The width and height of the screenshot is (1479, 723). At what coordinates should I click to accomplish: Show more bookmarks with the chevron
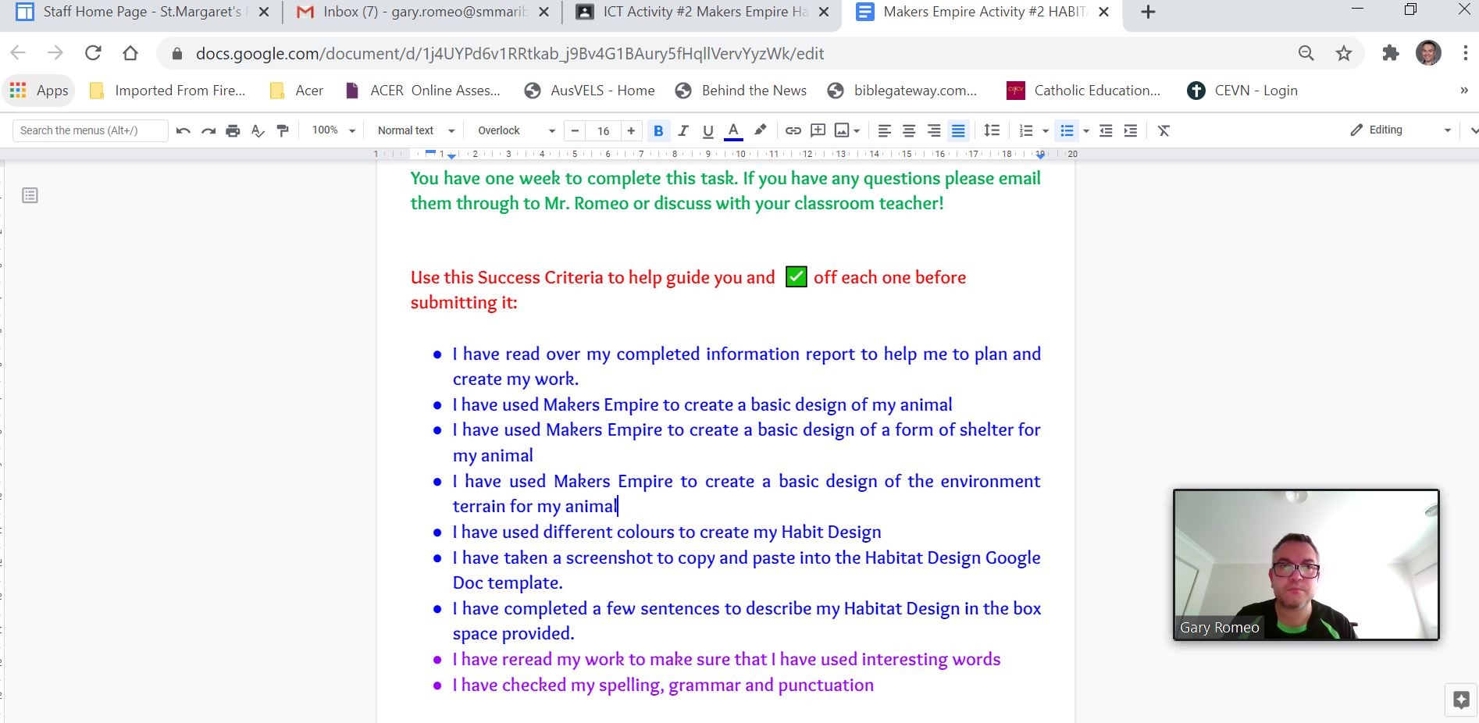1464,91
